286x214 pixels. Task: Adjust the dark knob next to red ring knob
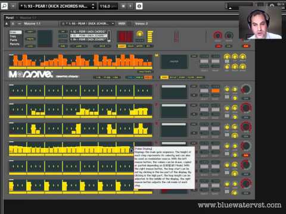pyautogui.click(x=229, y=36)
